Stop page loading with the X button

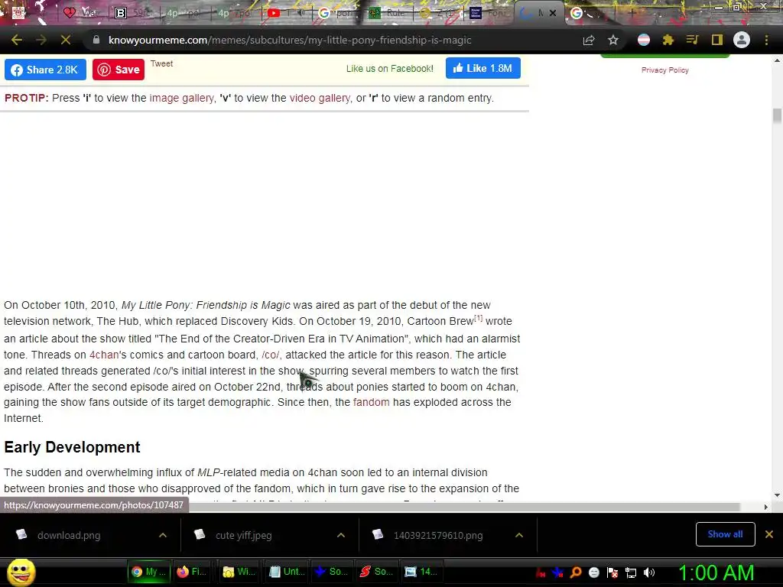(x=66, y=40)
